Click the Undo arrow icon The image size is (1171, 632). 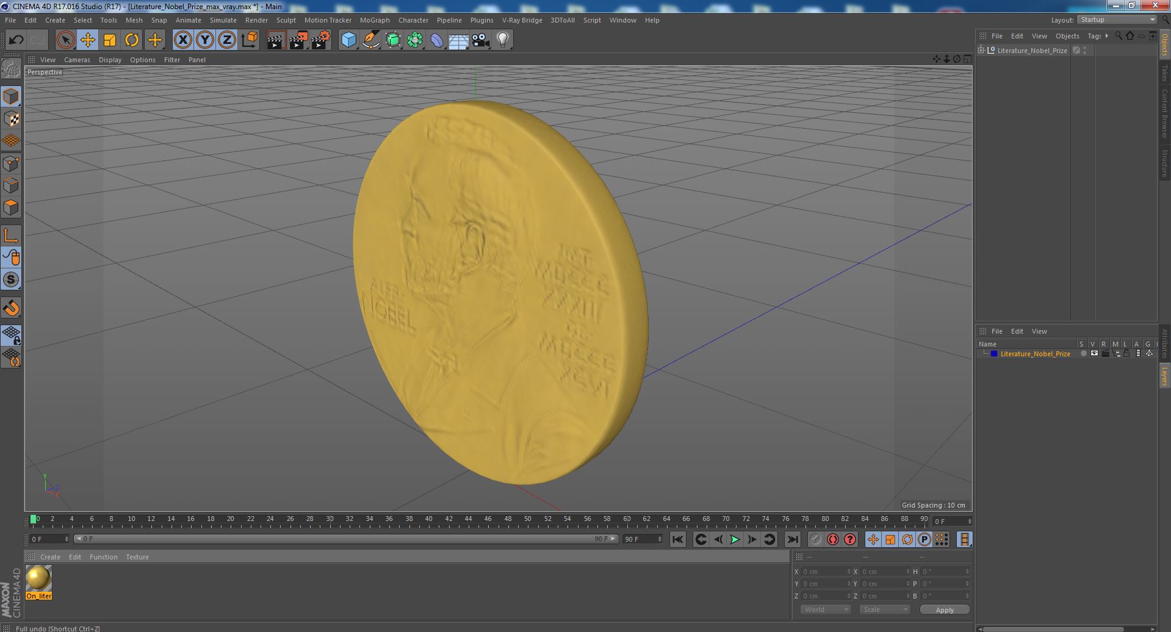coord(16,40)
